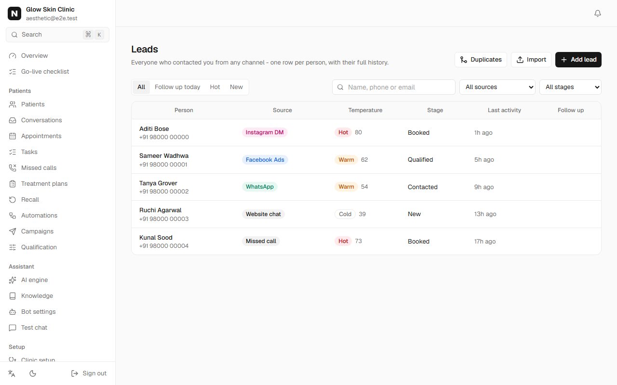Open lead Sameer Wadhwa
617x385 pixels.
click(x=366, y=160)
